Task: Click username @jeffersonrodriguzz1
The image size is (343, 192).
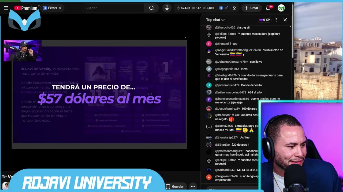Action: tap(229, 151)
